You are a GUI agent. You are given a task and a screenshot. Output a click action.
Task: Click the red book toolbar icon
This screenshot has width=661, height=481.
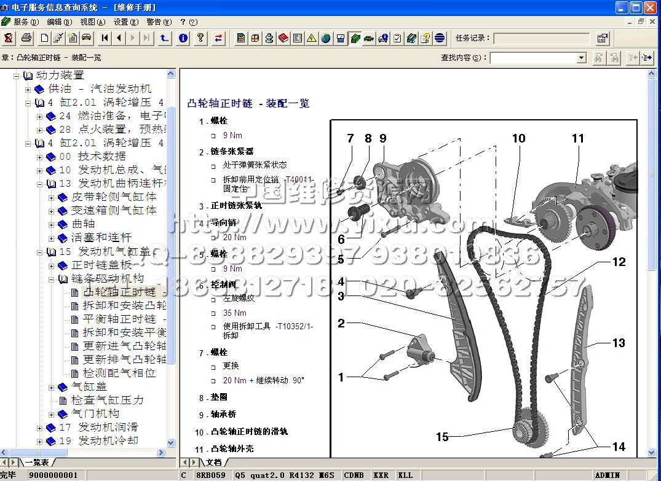283,38
